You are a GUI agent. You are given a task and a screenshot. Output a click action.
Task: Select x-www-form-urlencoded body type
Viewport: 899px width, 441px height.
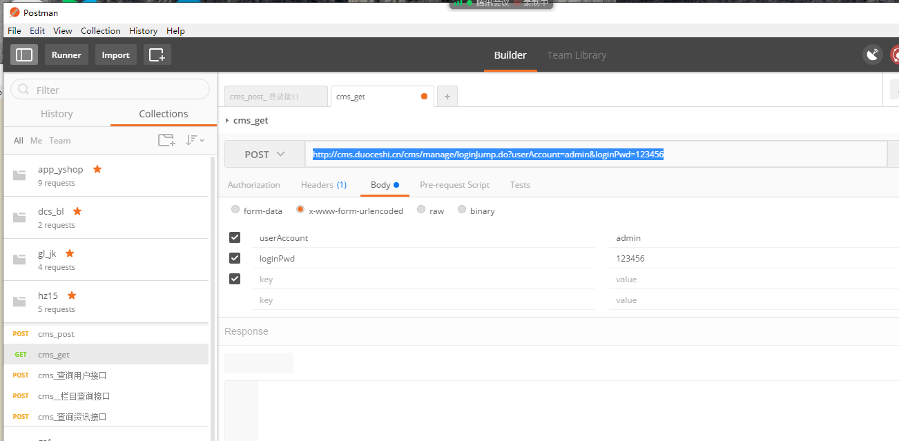point(300,210)
